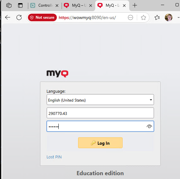The width and height of the screenshot is (180, 179).
Task: Minimize the browser window
Action: pyautogui.click(x=163, y=5)
